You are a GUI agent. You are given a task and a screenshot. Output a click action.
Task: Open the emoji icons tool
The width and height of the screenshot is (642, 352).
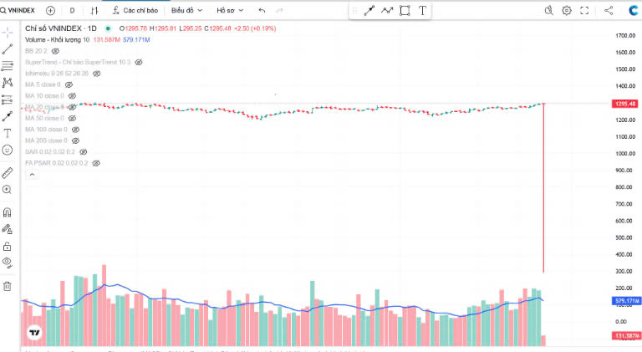(x=7, y=150)
